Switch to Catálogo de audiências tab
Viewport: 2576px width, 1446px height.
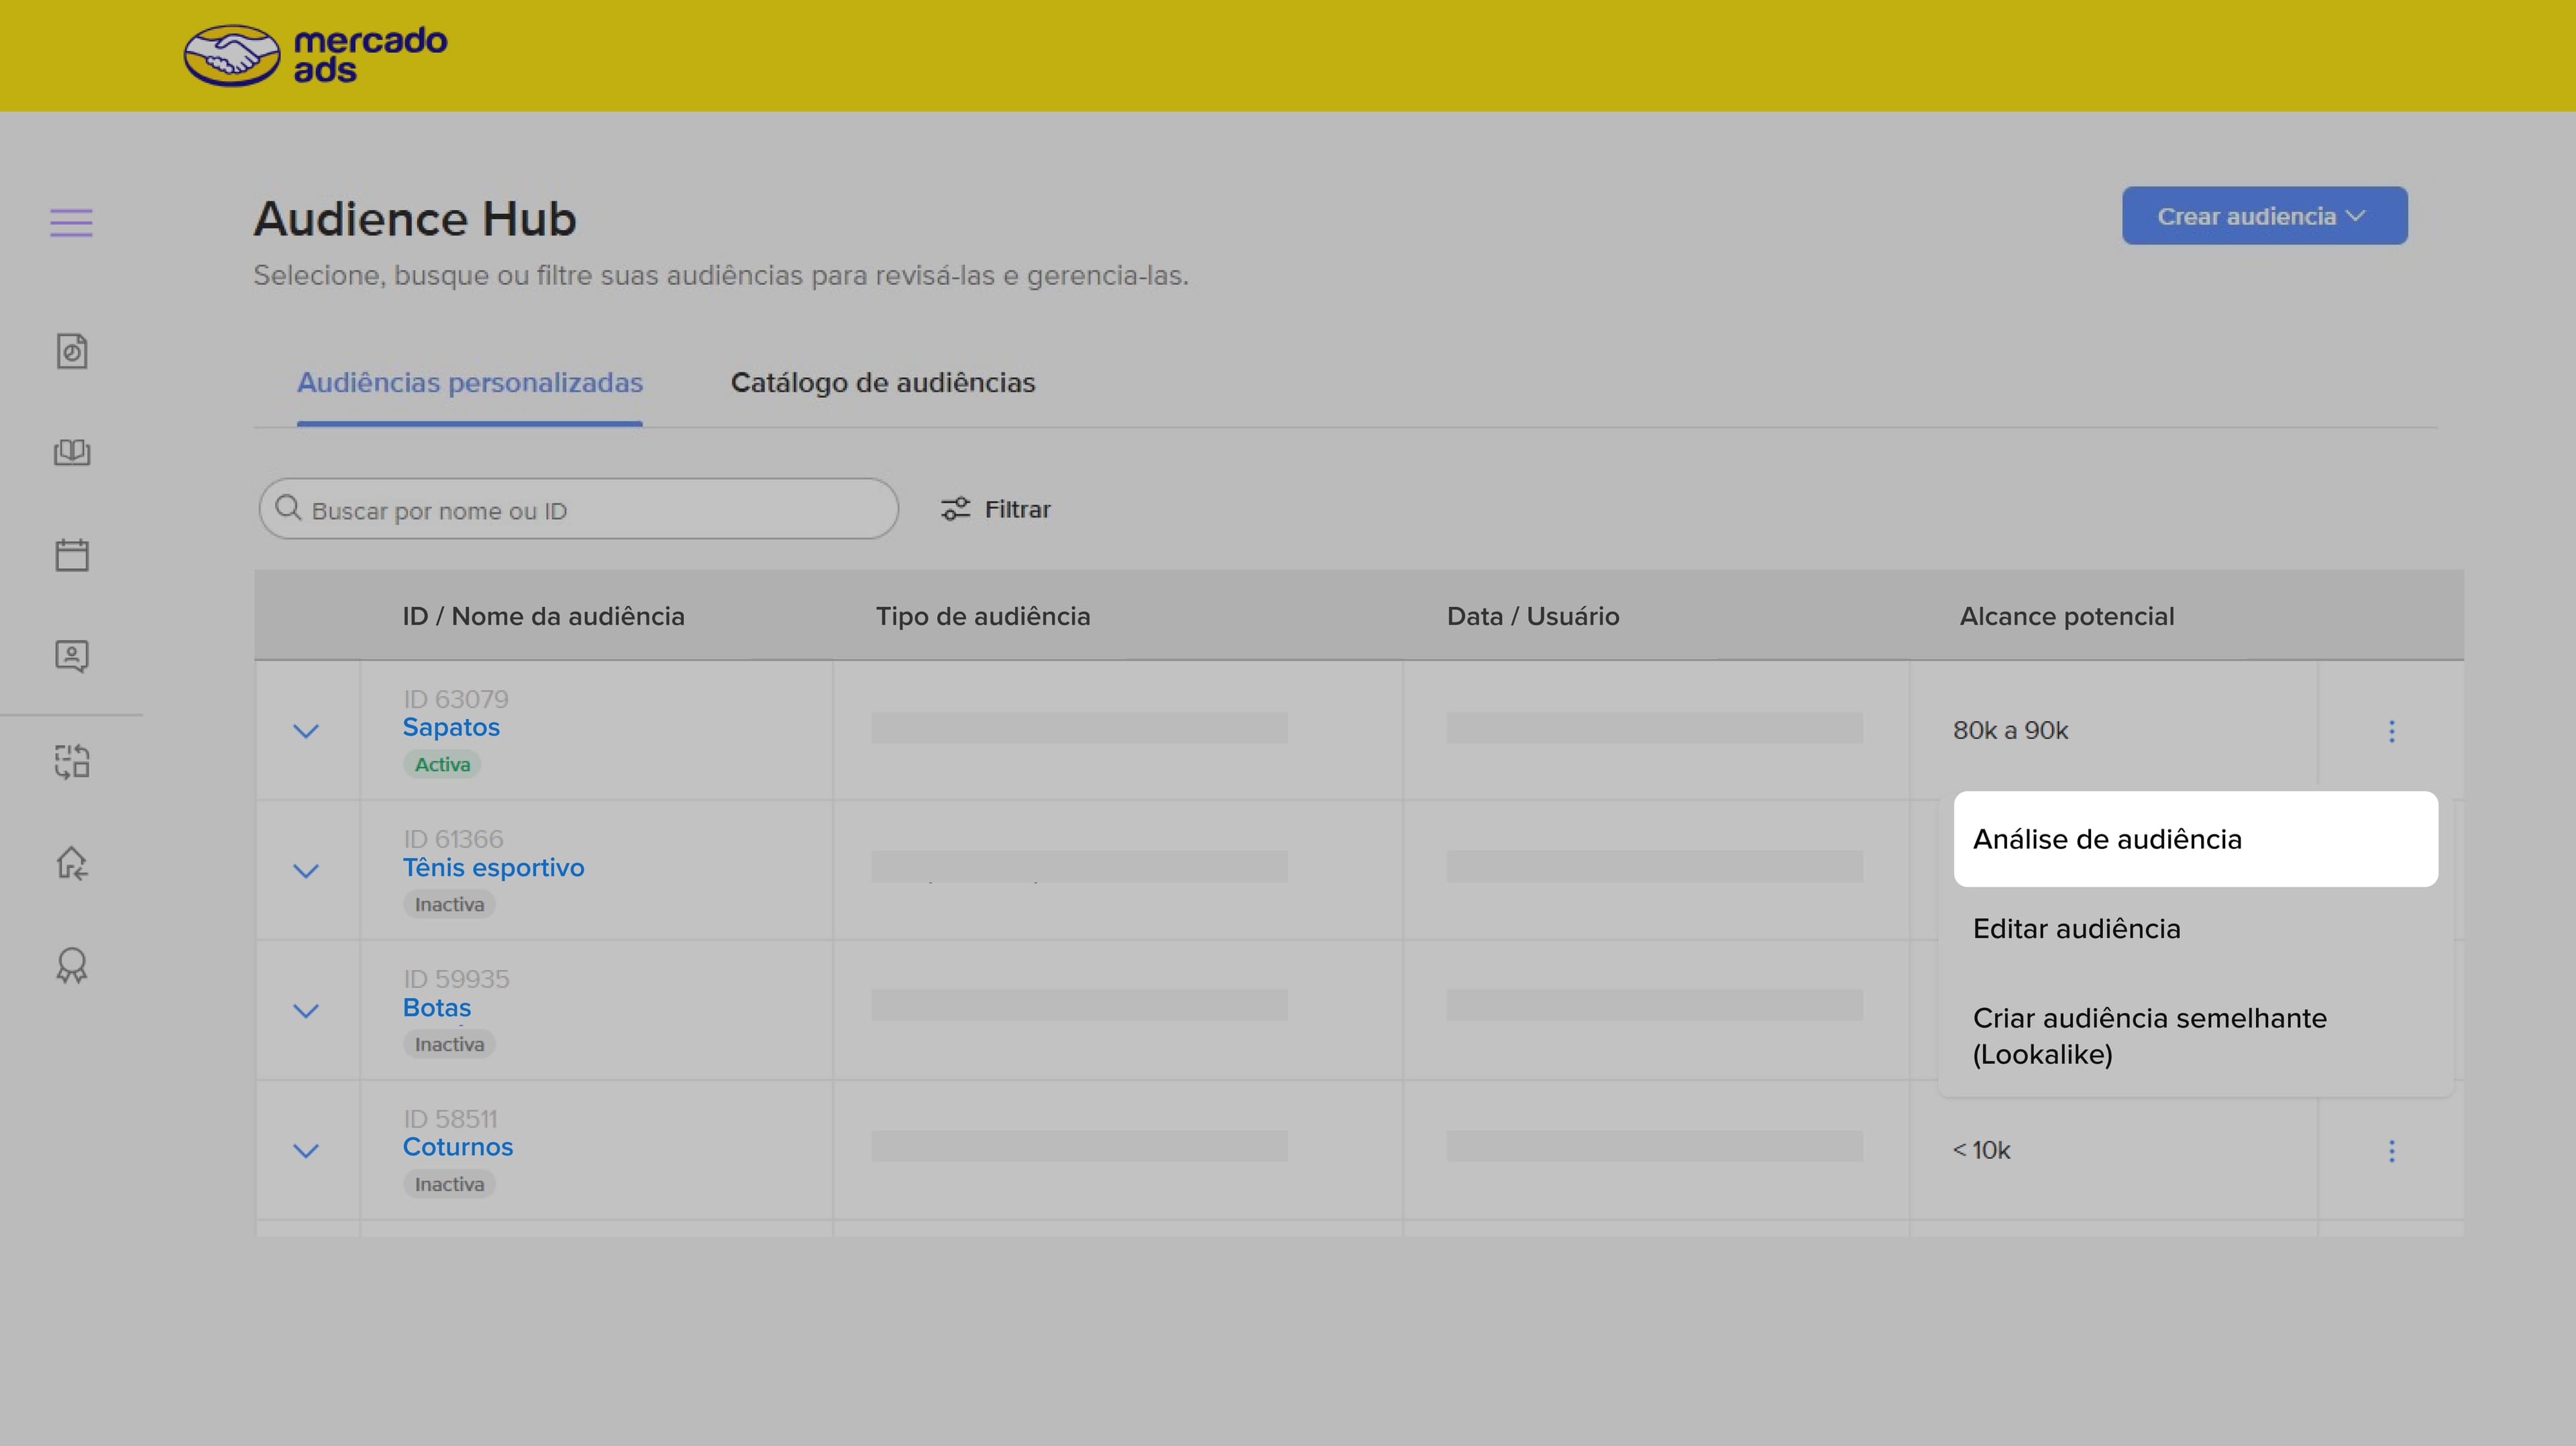[883, 383]
